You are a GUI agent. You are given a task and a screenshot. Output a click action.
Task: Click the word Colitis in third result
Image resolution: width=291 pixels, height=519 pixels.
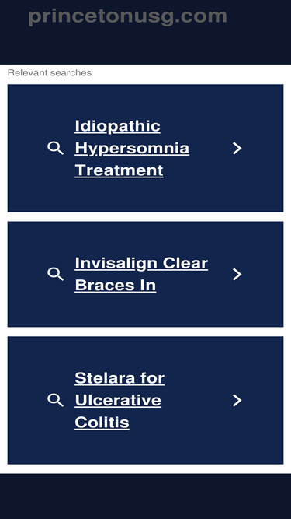102,423
